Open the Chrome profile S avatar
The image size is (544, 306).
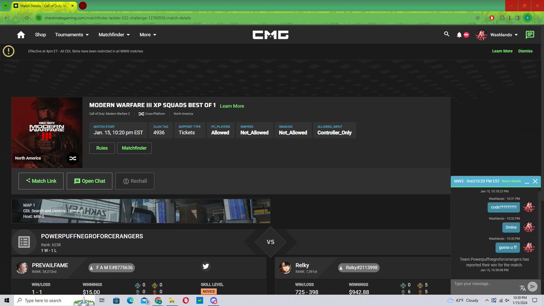tap(527, 18)
